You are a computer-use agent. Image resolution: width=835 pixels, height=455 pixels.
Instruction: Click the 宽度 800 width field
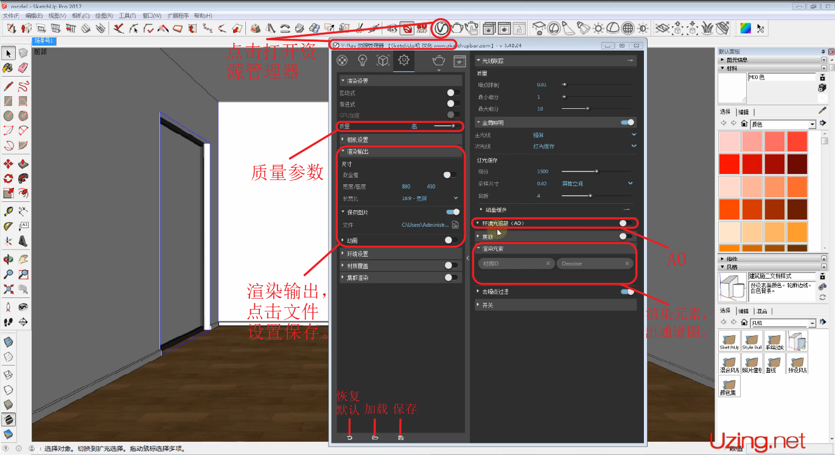tap(406, 187)
